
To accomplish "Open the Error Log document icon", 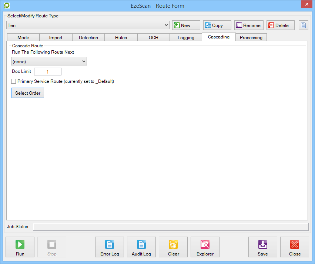I will (110, 244).
